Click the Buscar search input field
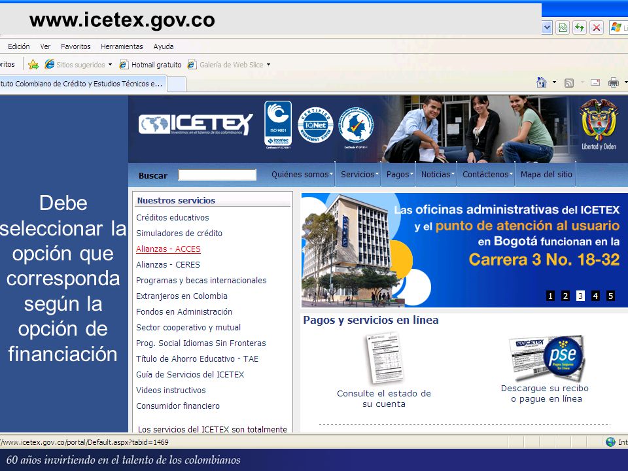628x471 pixels. pyautogui.click(x=217, y=175)
